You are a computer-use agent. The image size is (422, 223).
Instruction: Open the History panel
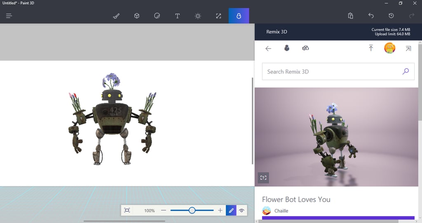pyautogui.click(x=391, y=16)
